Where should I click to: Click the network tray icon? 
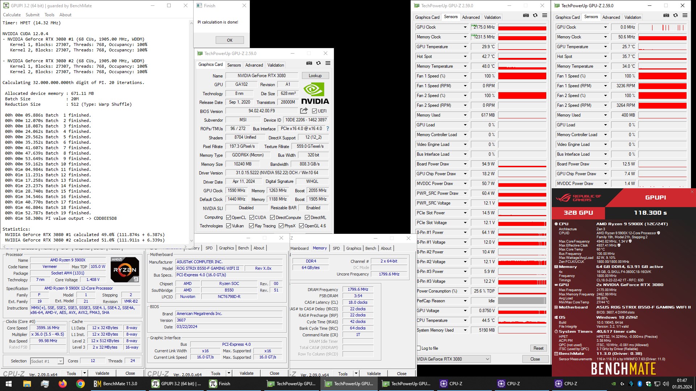click(657, 384)
